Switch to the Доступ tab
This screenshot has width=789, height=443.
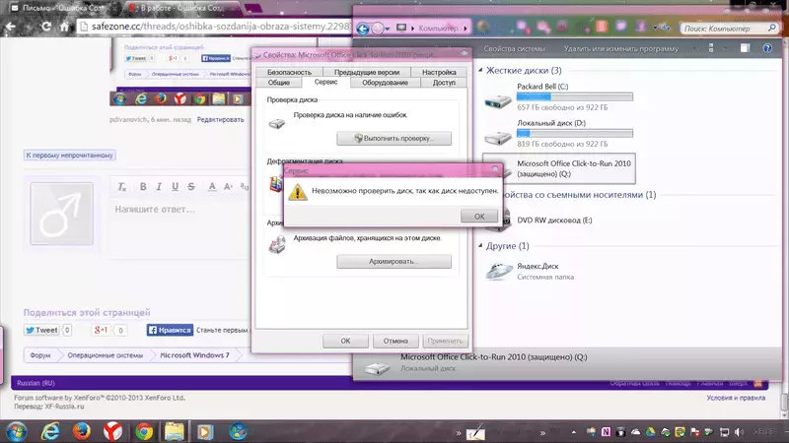(x=444, y=83)
